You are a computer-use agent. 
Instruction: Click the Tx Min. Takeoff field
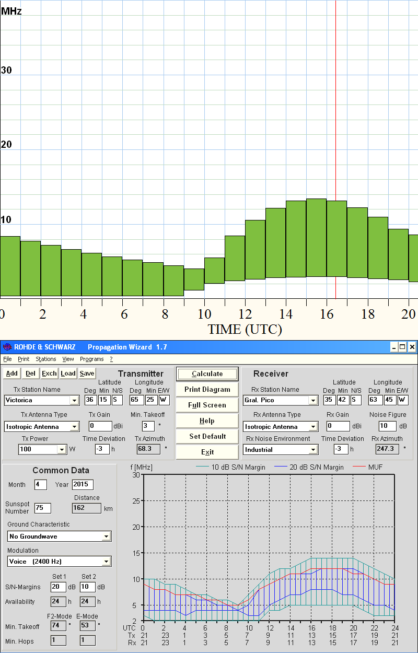pos(148,426)
